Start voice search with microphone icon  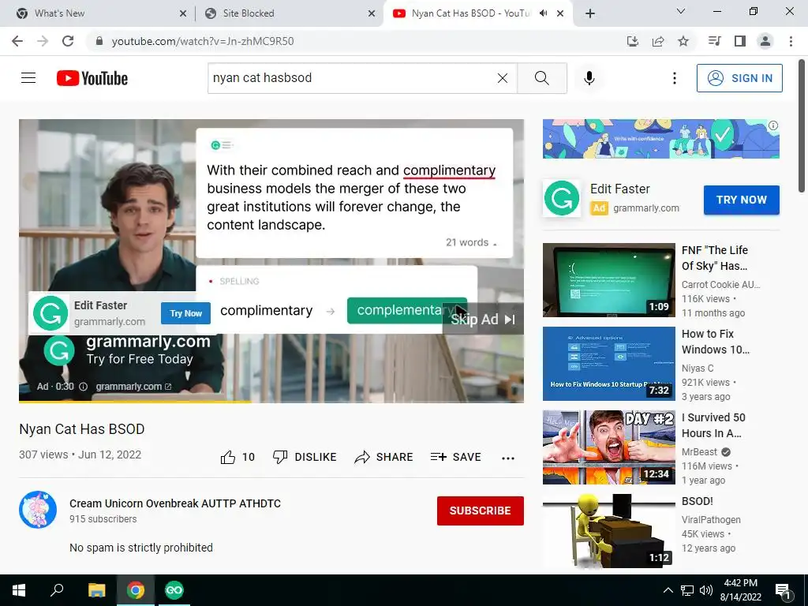point(589,78)
